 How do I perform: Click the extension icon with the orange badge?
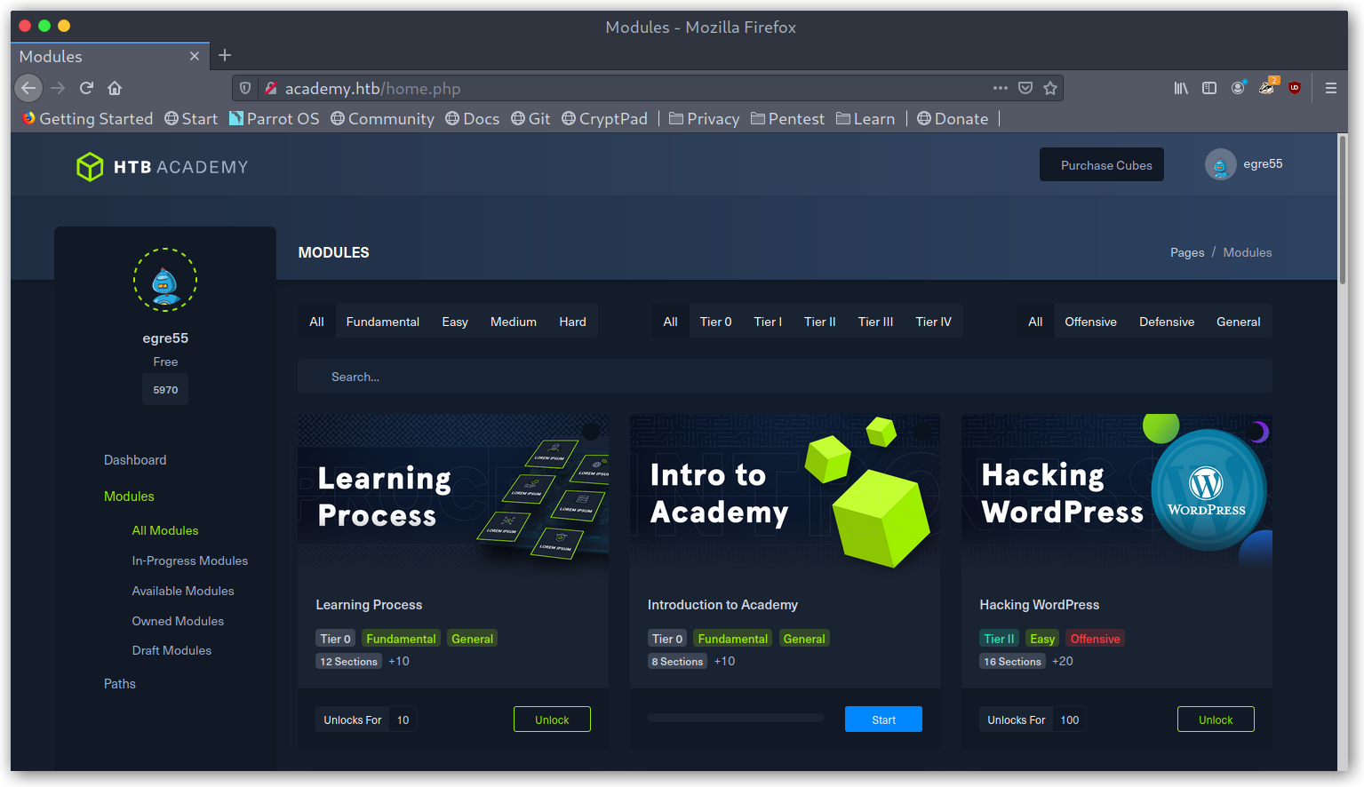point(1267,87)
